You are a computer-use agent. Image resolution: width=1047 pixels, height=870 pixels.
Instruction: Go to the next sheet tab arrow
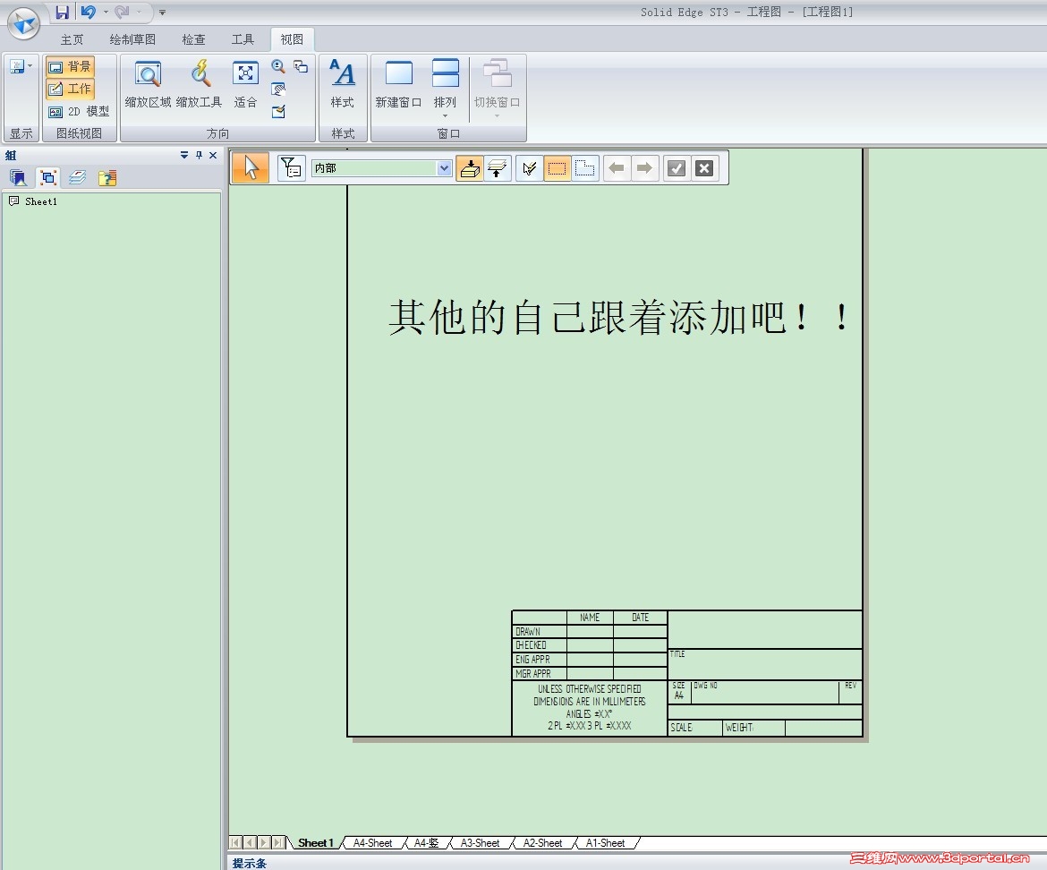click(x=264, y=842)
